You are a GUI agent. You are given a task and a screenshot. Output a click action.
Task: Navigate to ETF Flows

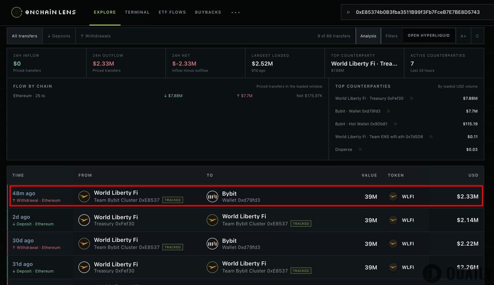pos(172,12)
